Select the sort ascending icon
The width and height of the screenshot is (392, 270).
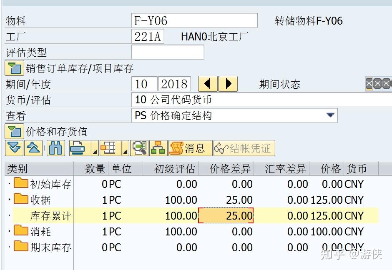click(x=33, y=148)
